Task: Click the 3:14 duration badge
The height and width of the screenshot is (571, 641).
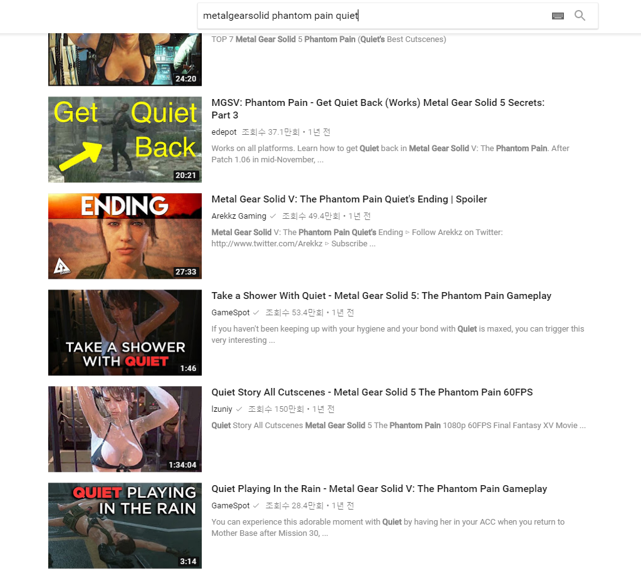Action: (x=189, y=562)
